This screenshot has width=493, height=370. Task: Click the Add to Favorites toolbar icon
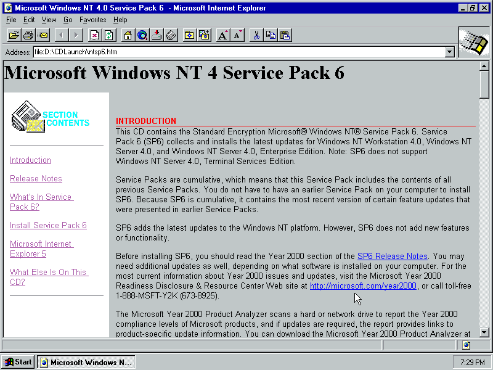pos(204,35)
